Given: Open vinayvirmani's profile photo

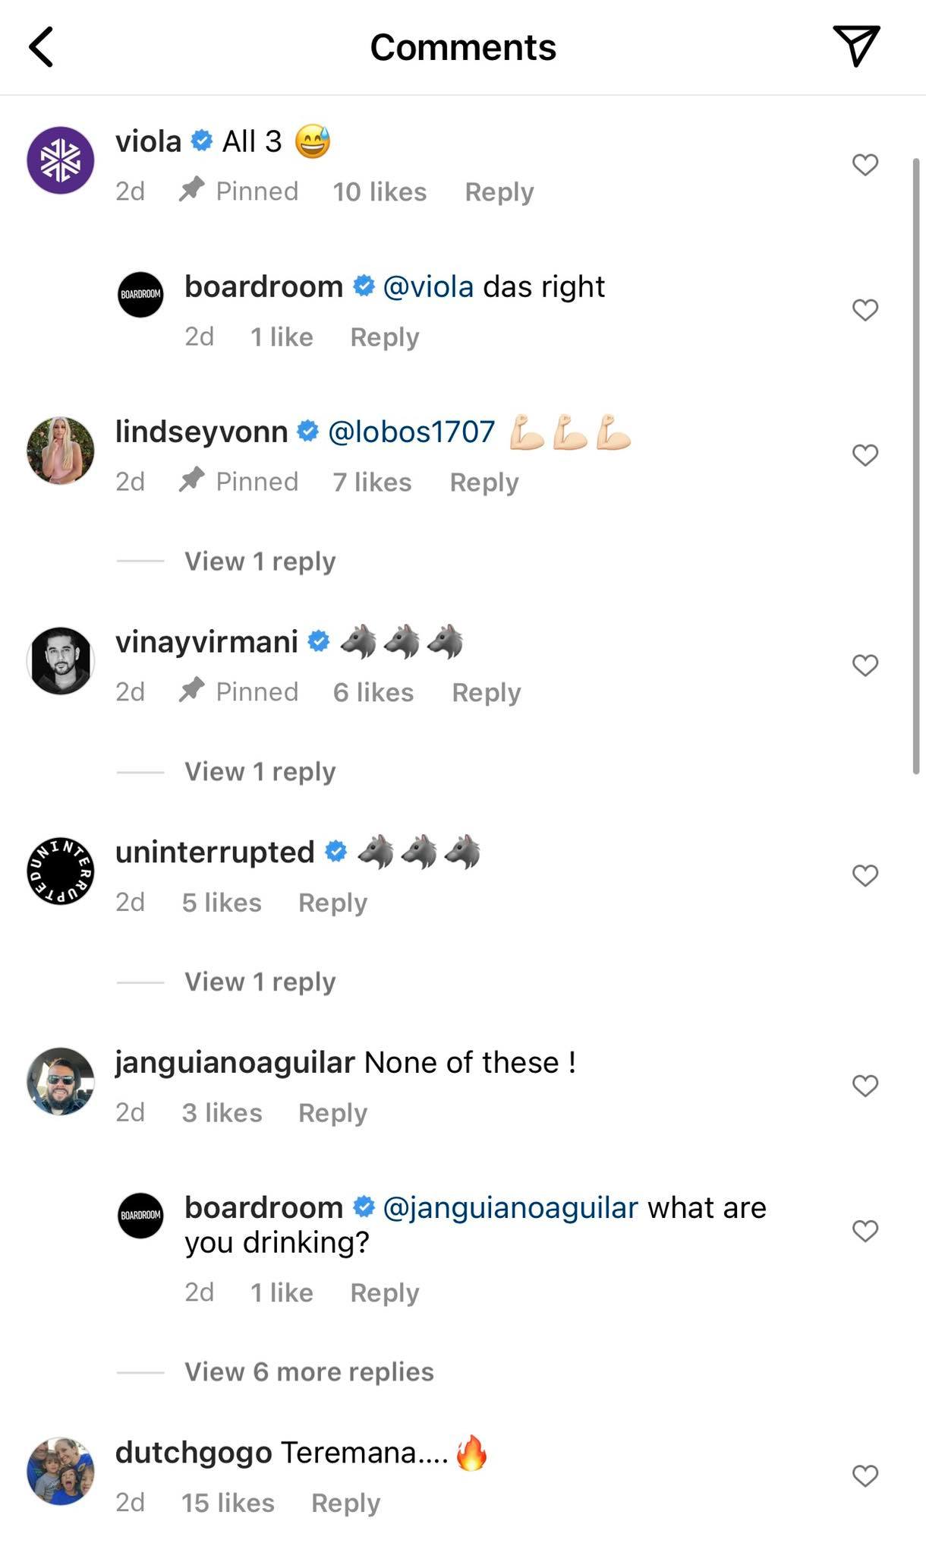Looking at the screenshot, I should (x=61, y=661).
